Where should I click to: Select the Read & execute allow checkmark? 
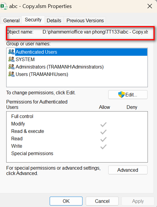tap(103, 132)
